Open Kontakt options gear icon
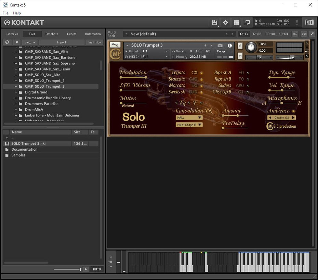 pyautogui.click(x=225, y=23)
